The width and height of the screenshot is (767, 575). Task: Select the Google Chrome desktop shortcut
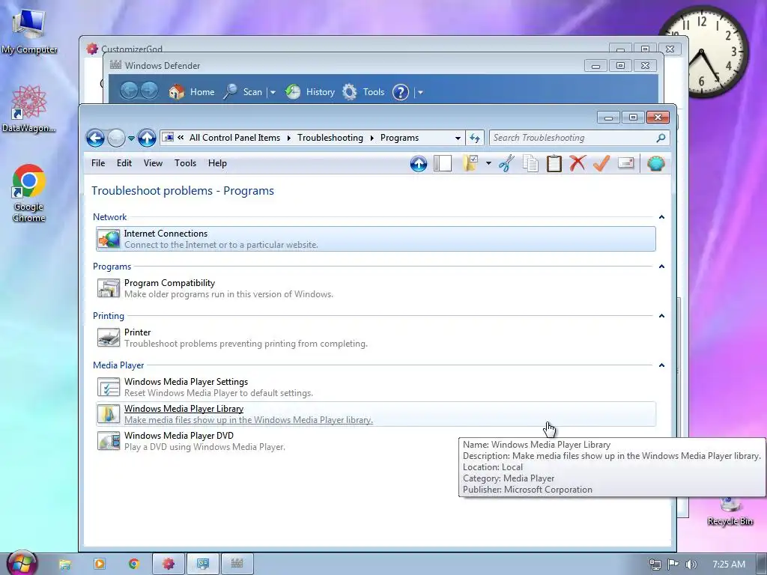coord(29,193)
